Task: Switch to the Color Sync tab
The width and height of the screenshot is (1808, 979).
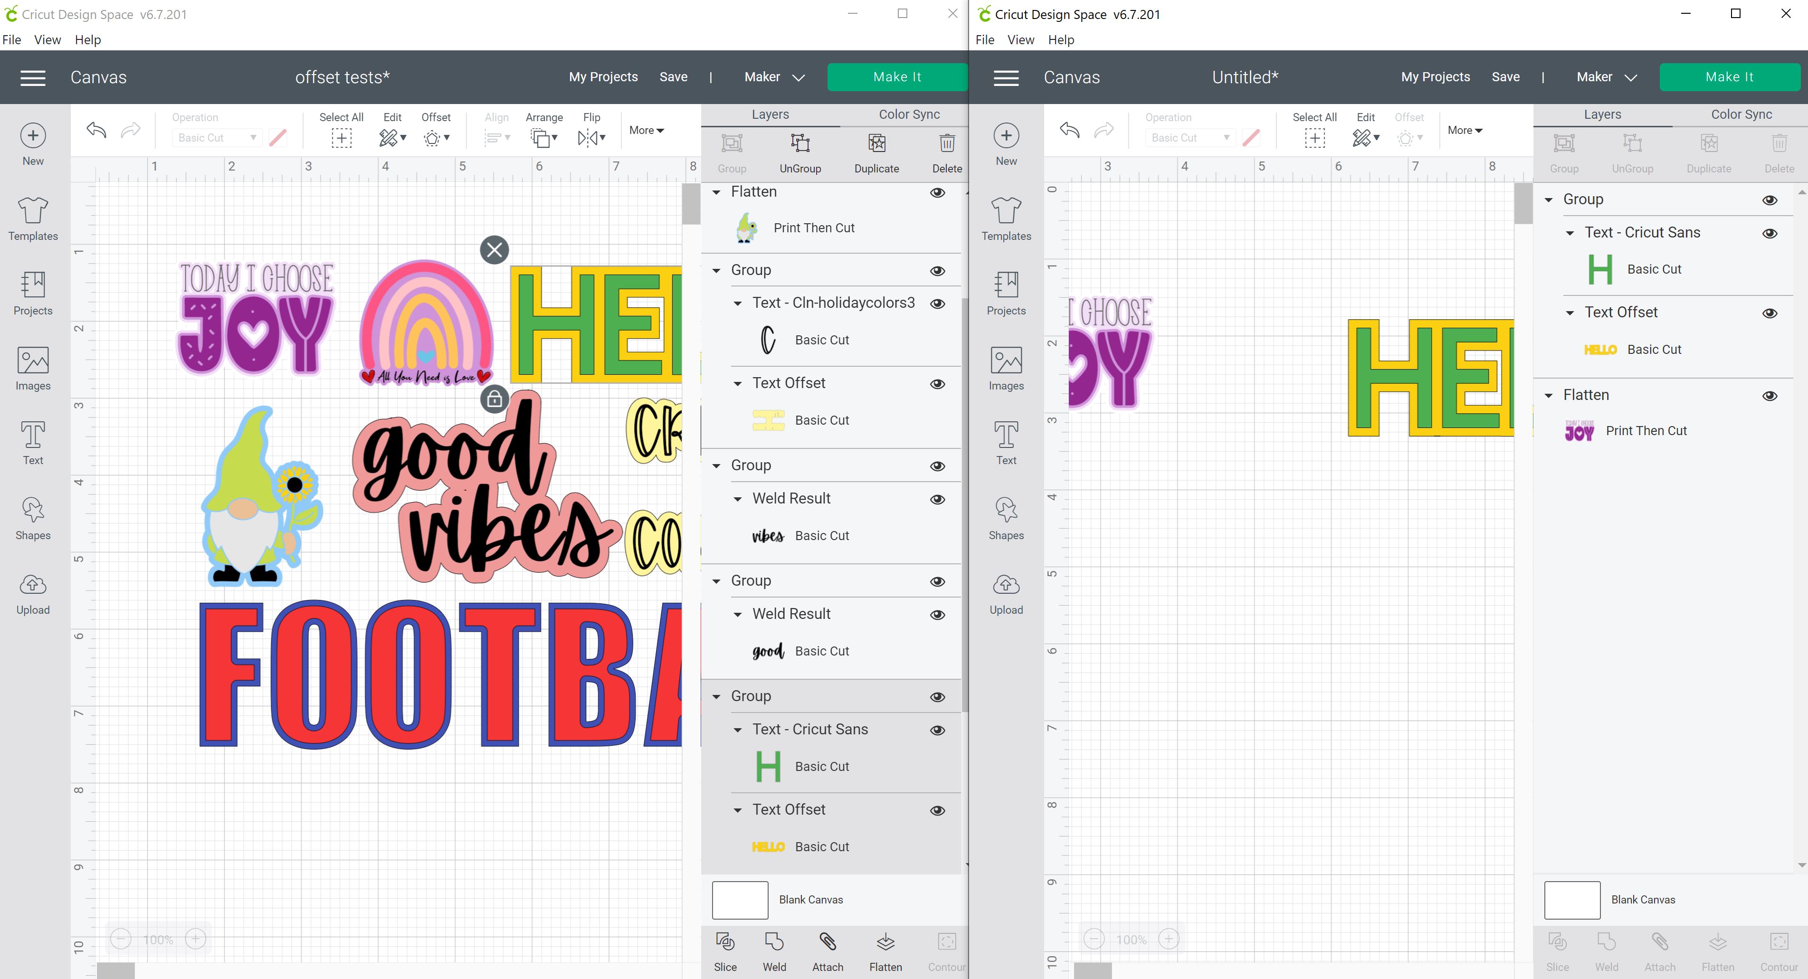Action: pos(909,114)
